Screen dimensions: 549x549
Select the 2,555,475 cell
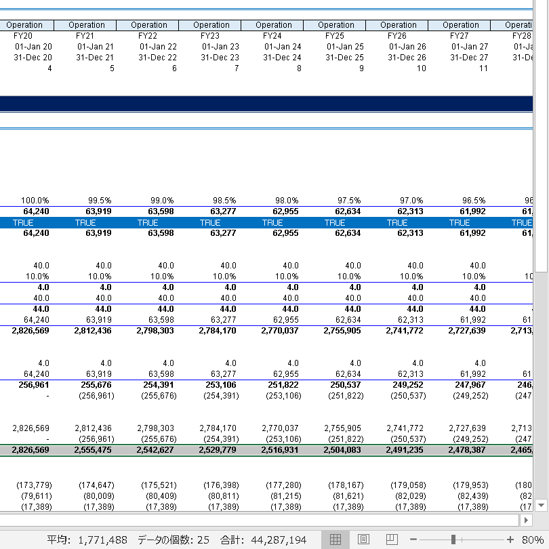click(93, 450)
